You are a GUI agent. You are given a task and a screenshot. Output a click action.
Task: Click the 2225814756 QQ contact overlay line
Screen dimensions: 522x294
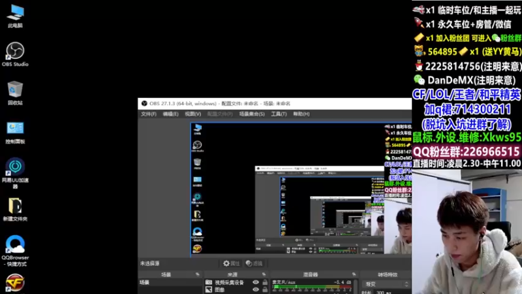click(468, 66)
